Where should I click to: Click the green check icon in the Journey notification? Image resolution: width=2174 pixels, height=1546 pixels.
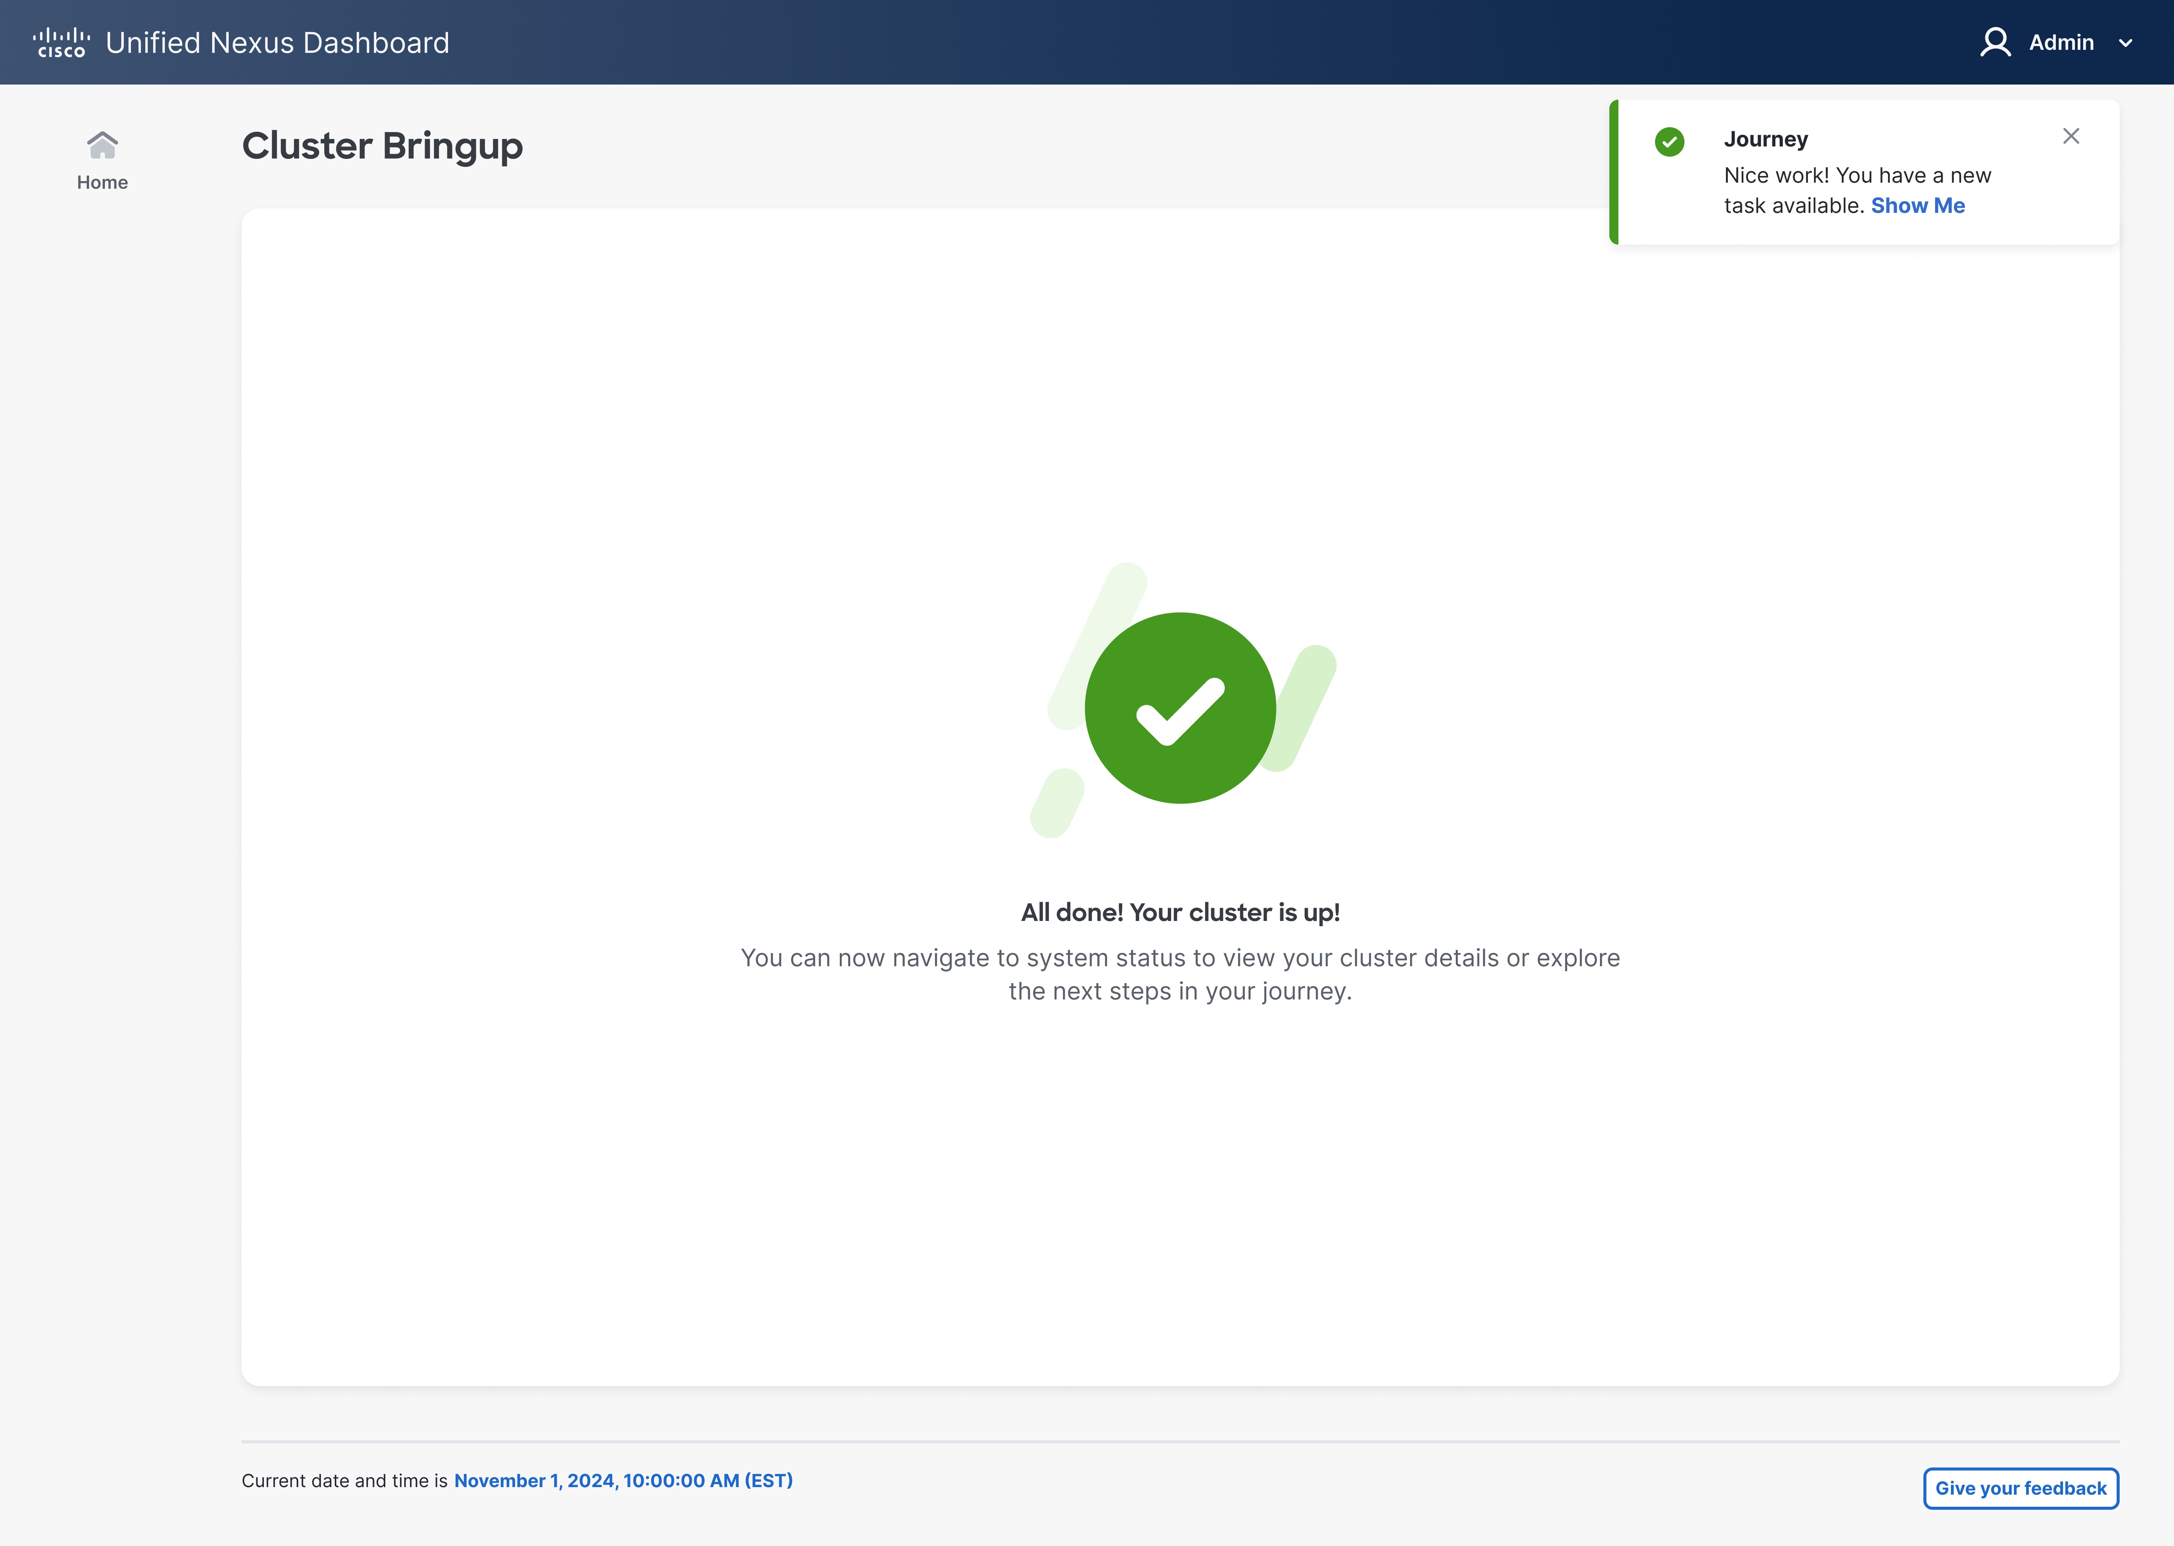(1669, 142)
